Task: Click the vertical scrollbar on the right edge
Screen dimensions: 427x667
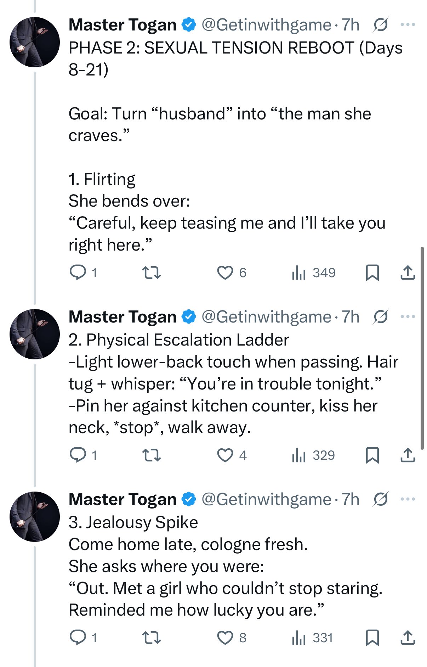Action: click(x=422, y=347)
